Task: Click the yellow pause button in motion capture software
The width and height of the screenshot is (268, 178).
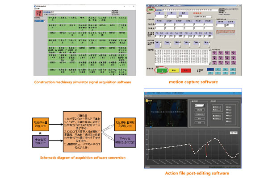Action: 174,70
